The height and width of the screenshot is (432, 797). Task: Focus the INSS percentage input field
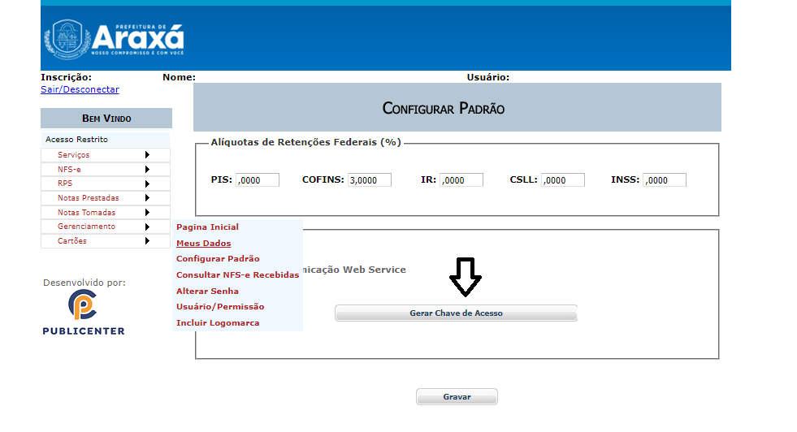[665, 180]
